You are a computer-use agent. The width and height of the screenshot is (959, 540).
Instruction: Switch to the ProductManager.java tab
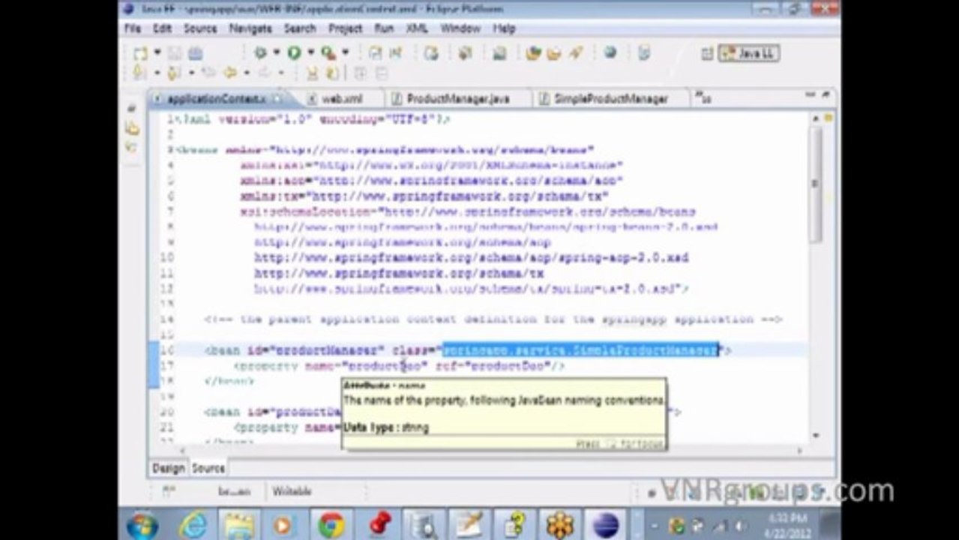(457, 98)
